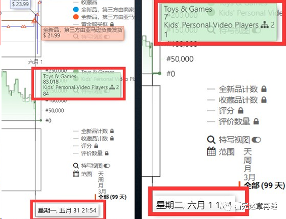This screenshot has height=219, width=286.
Task: Click the blue circle legend for 全新品 第三方由商家
Action: tap(76, 10)
